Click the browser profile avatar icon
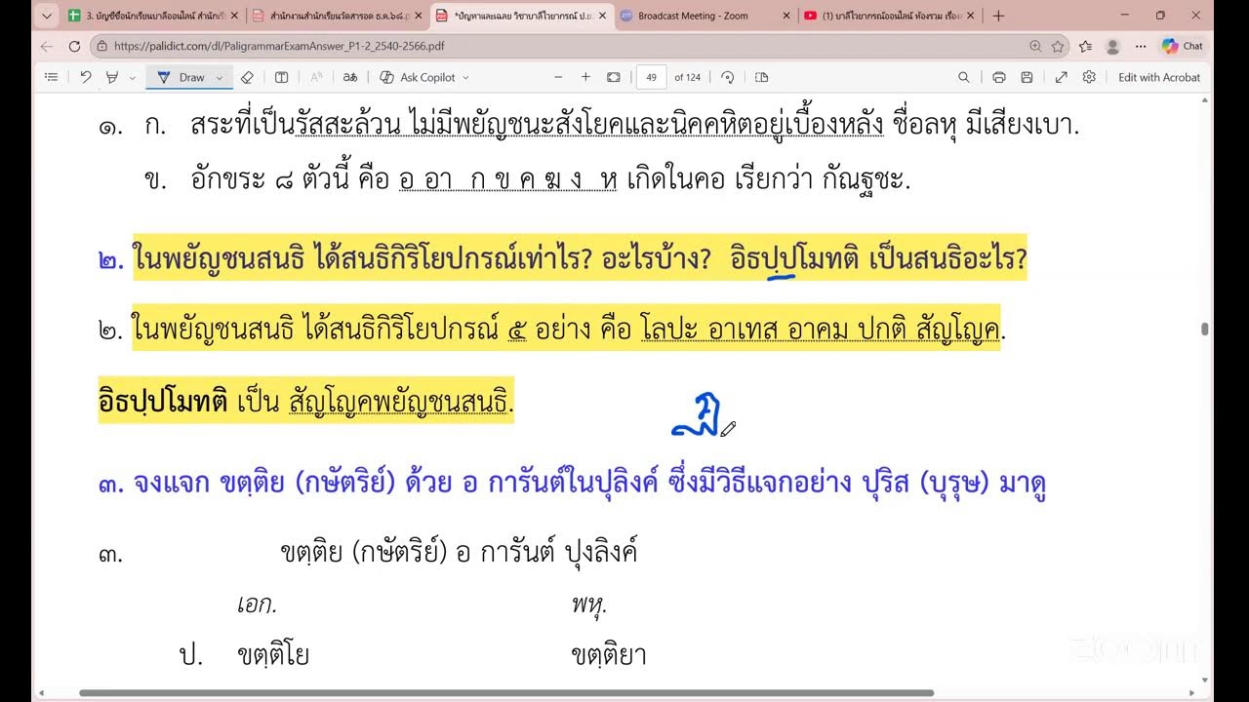 click(1112, 46)
